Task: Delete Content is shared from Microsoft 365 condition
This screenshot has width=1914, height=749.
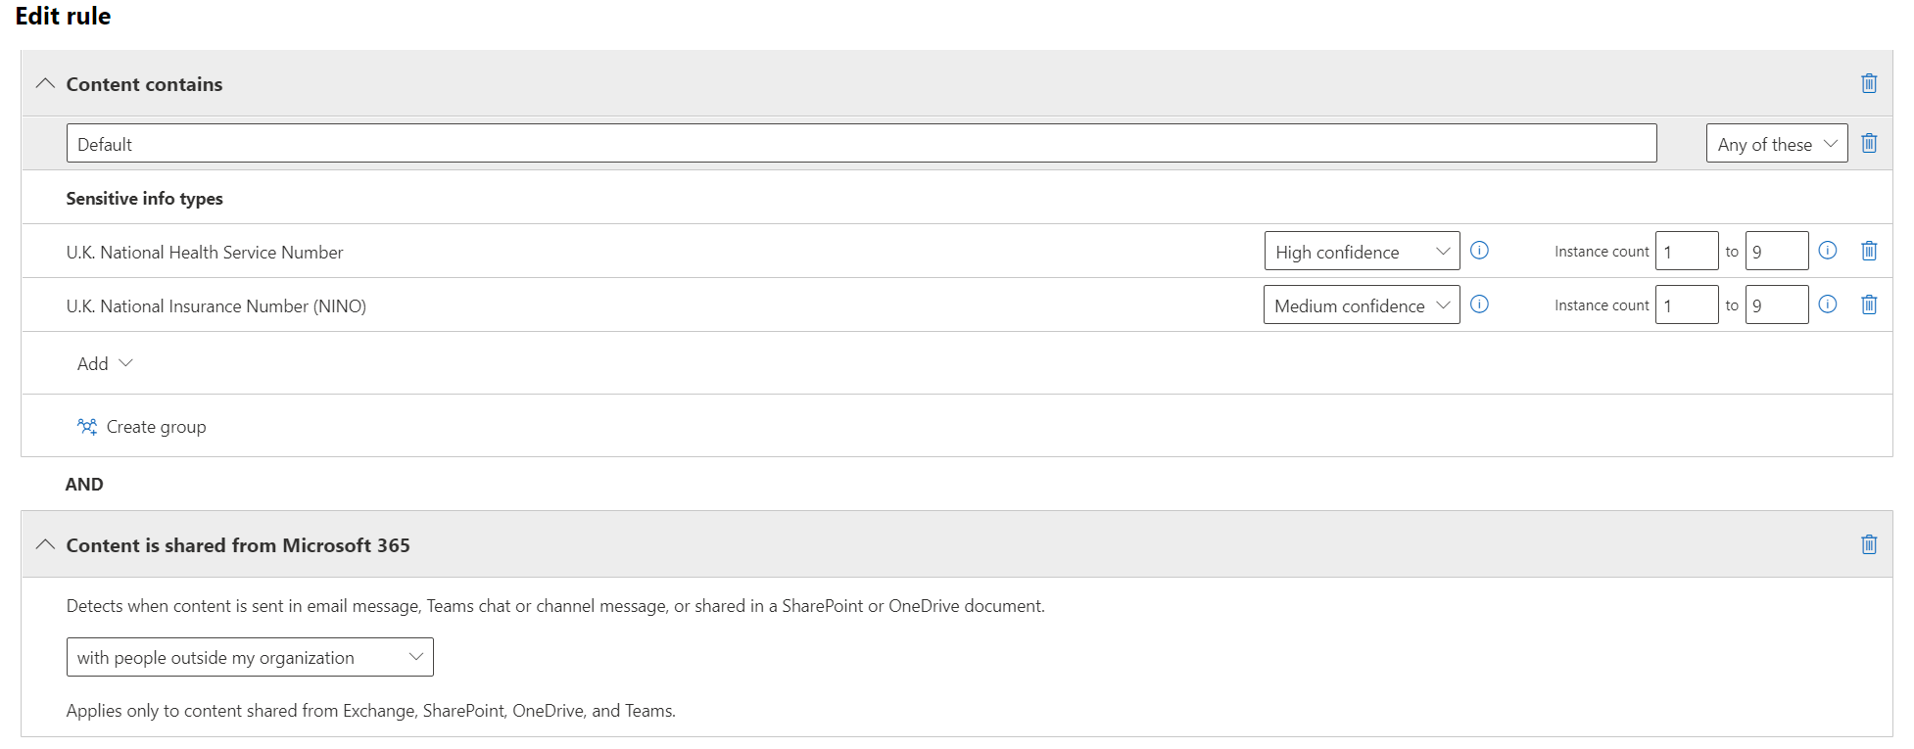Action: [x=1869, y=544]
